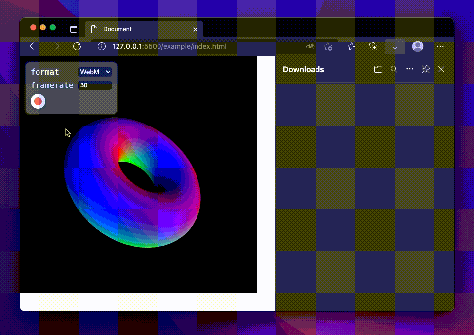
Task: Go back using the back arrow
Action: coord(33,46)
